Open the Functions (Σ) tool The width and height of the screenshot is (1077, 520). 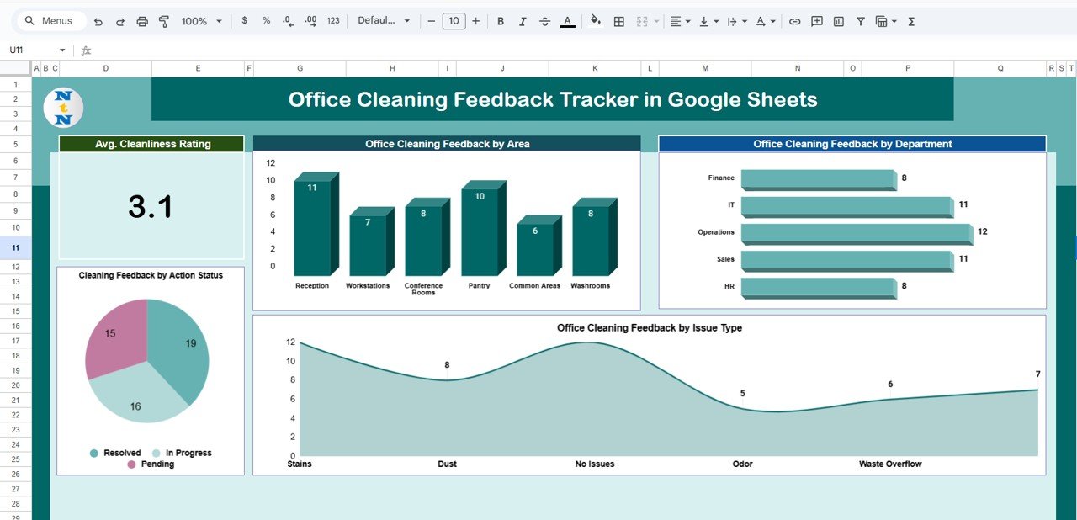tap(910, 20)
